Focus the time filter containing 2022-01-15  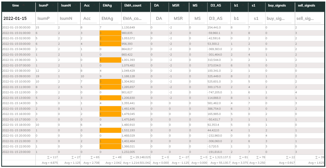18,19
